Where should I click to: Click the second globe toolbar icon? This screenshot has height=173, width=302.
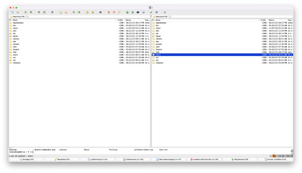point(132,12)
